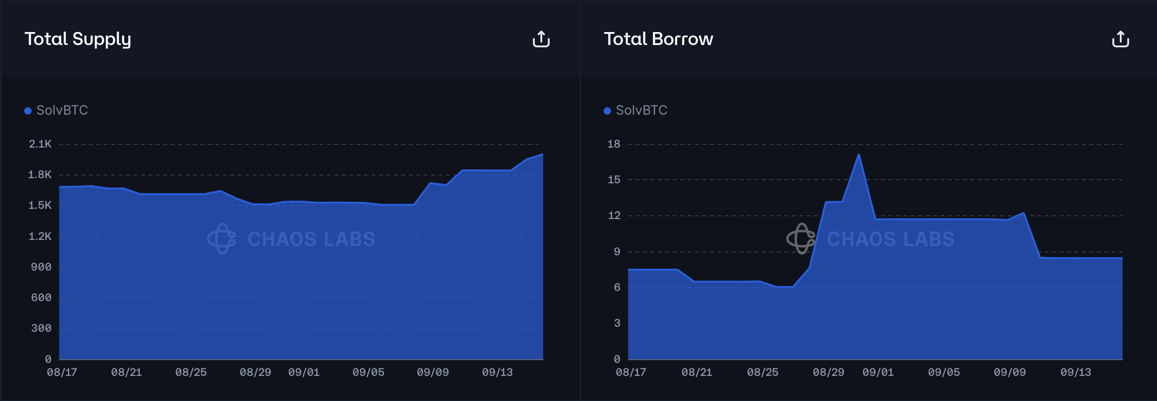Screen dimensions: 1157x401
Task: Click Chaos Labs logo in Total Borrow chart
Action: 801,239
